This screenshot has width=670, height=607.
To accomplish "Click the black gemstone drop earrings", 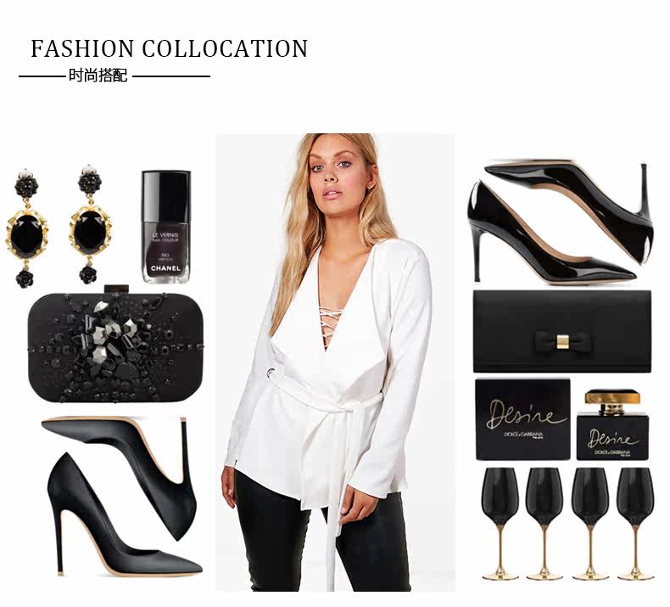I will tap(59, 226).
